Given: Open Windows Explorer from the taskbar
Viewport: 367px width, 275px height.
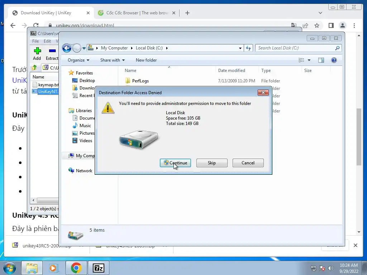Looking at the screenshot, I should [x=32, y=268].
